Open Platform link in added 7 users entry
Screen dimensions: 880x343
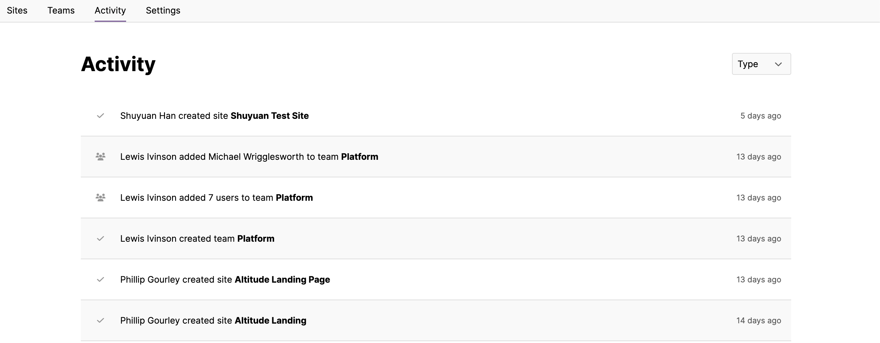coord(294,198)
